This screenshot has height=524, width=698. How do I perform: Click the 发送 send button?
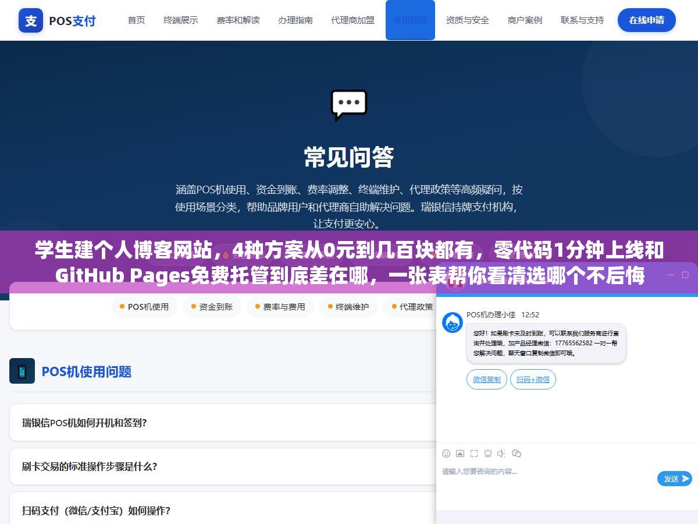(x=675, y=479)
